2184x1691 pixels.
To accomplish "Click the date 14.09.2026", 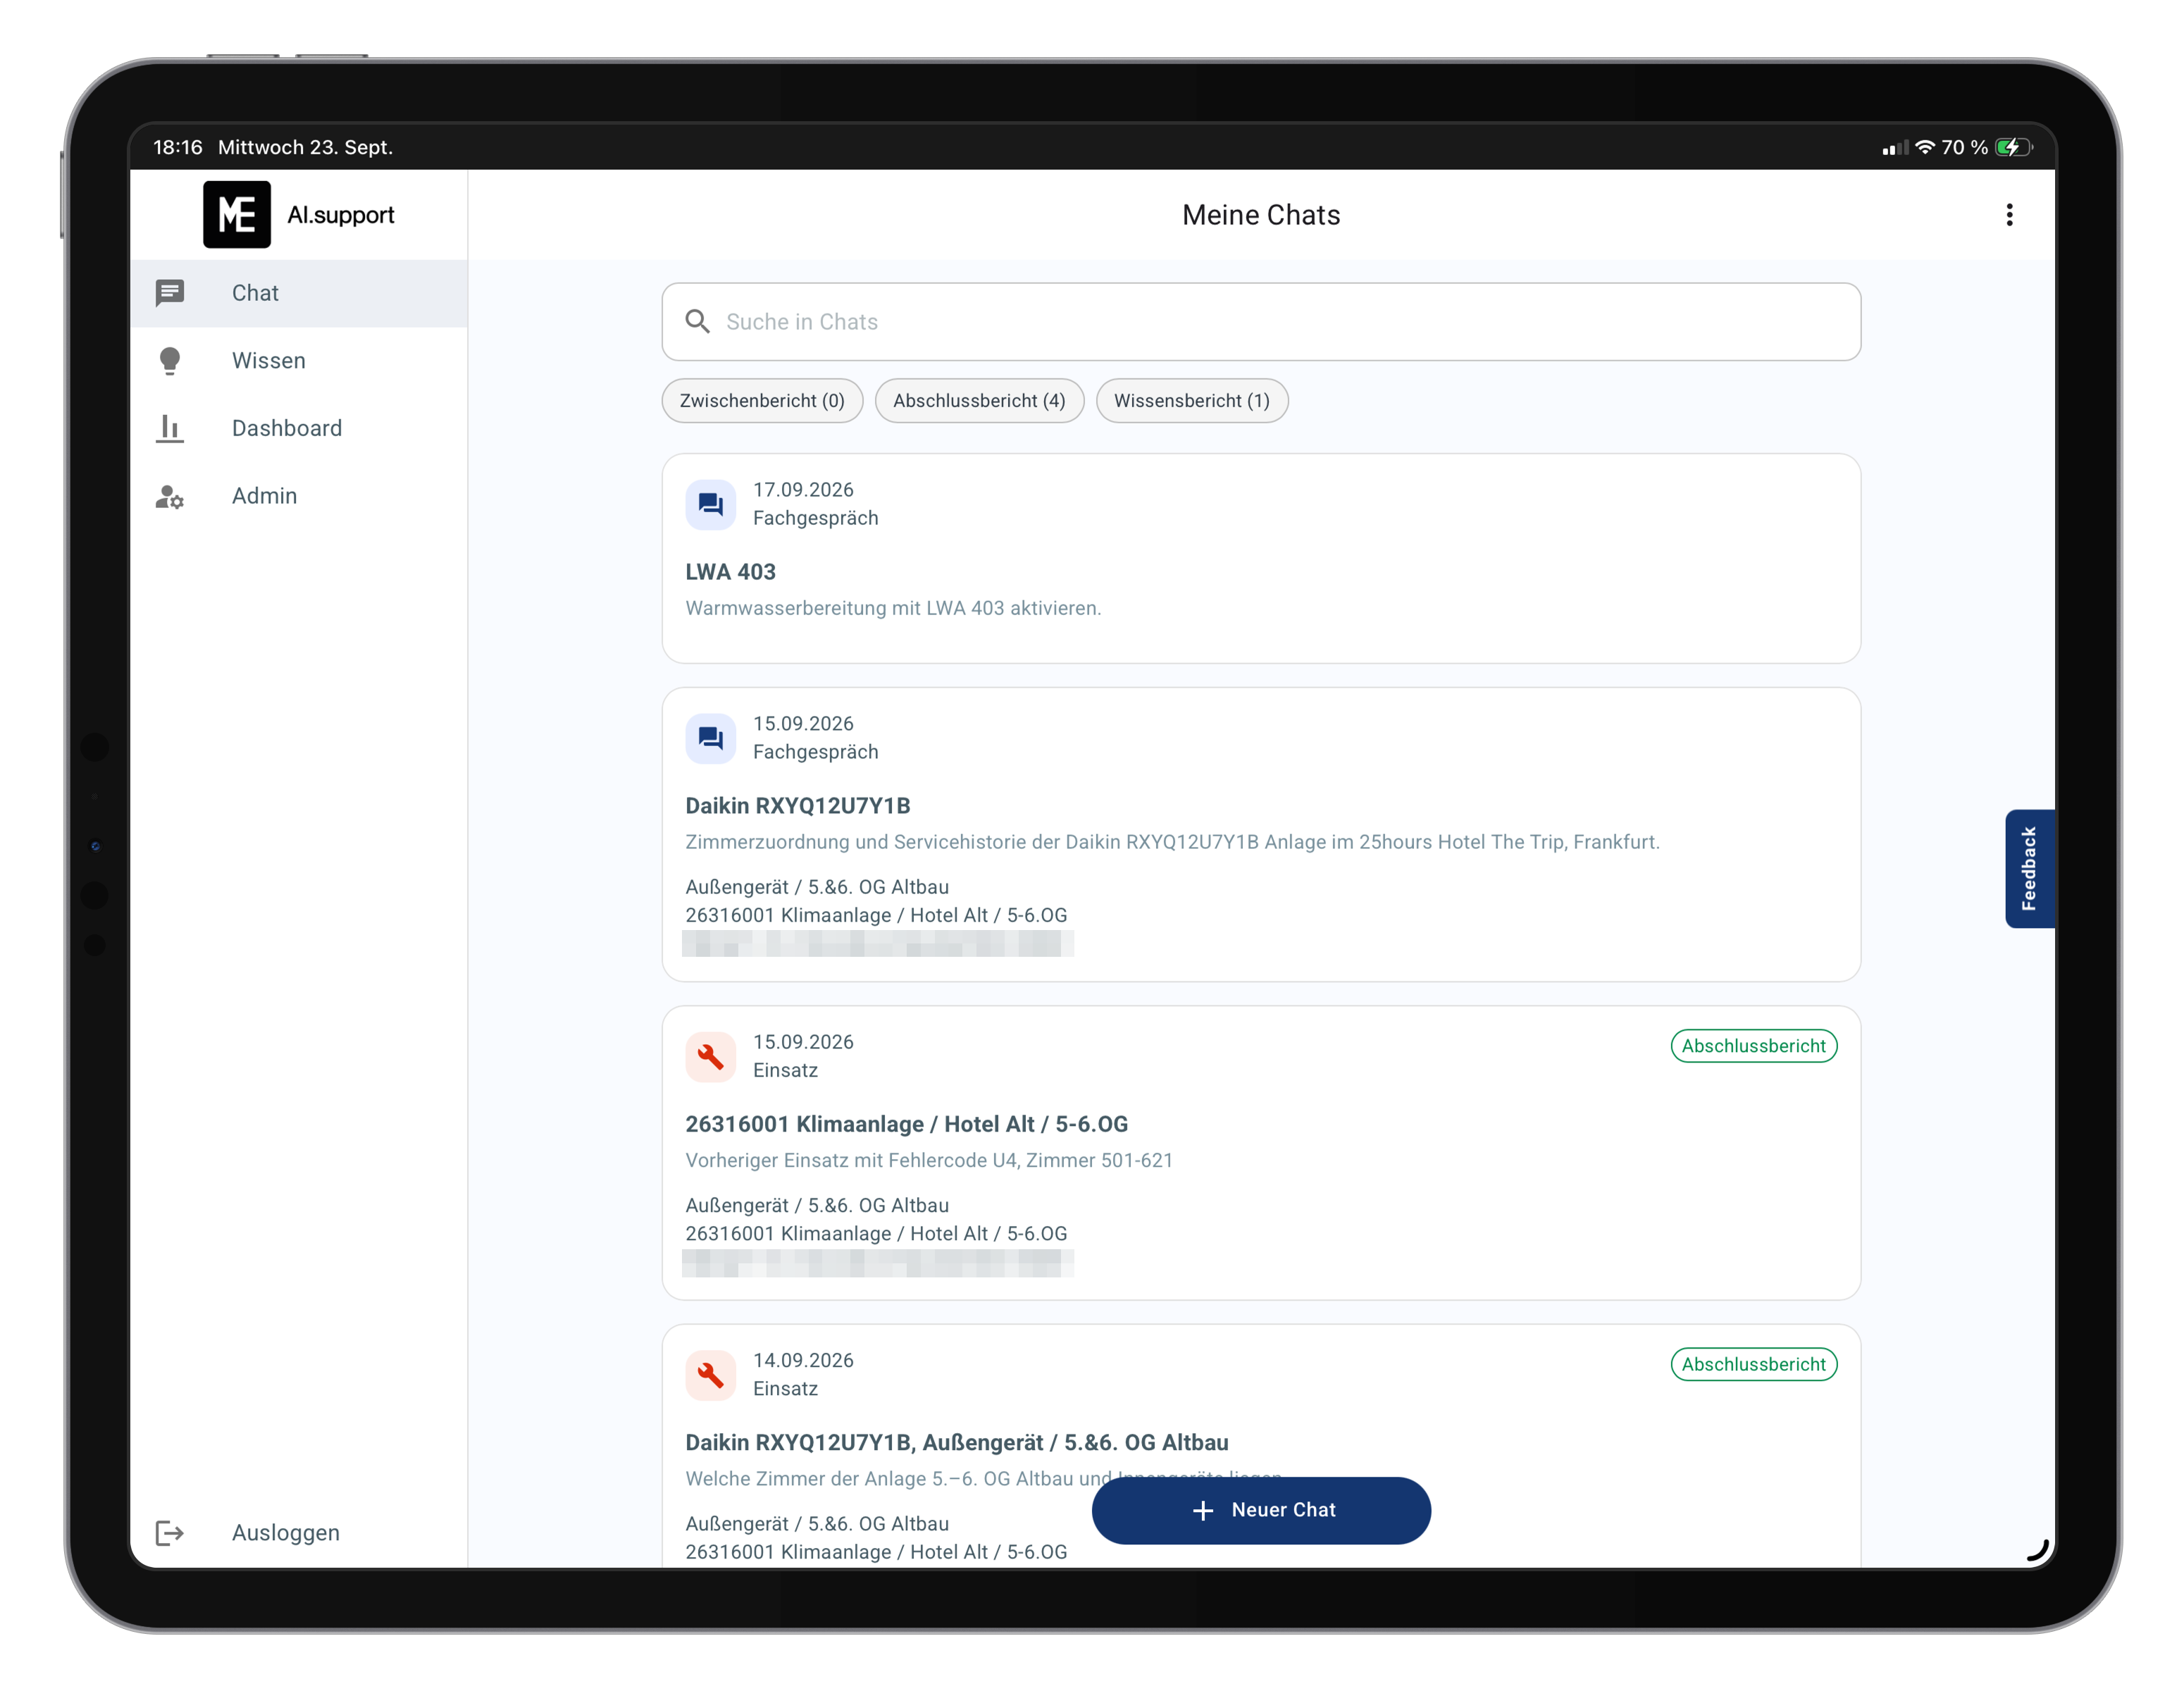I will (x=803, y=1360).
